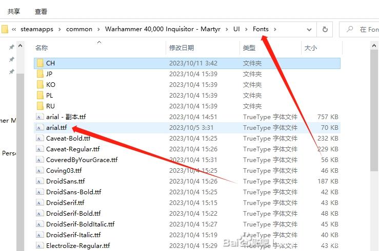Image resolution: width=379 pixels, height=251 pixels.
Task: Select the KO folder icon
Action: 40,84
